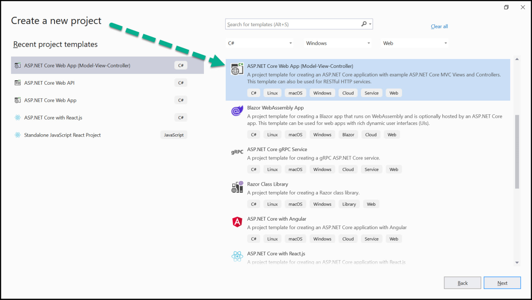Open the Web project type dropdown
The height and width of the screenshot is (300, 532).
coord(415,43)
